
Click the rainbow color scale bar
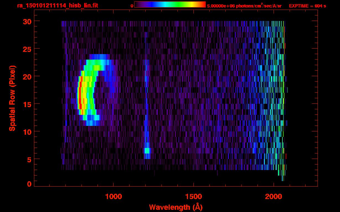tap(170, 4)
